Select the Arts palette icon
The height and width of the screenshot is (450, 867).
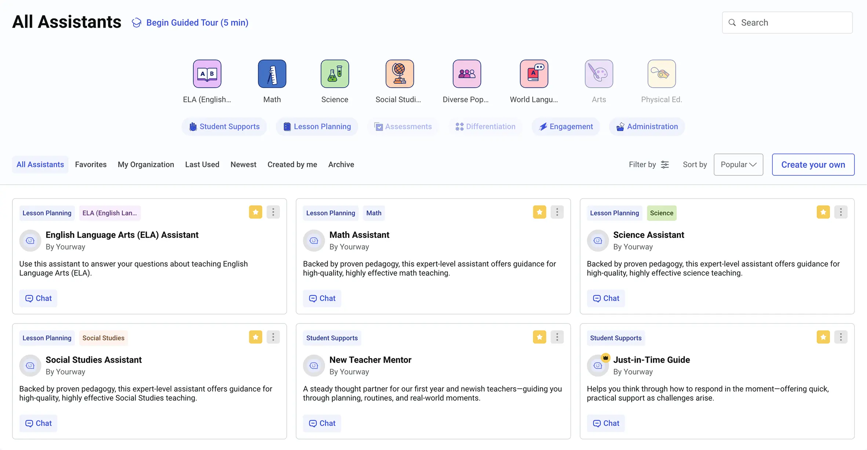pyautogui.click(x=599, y=74)
